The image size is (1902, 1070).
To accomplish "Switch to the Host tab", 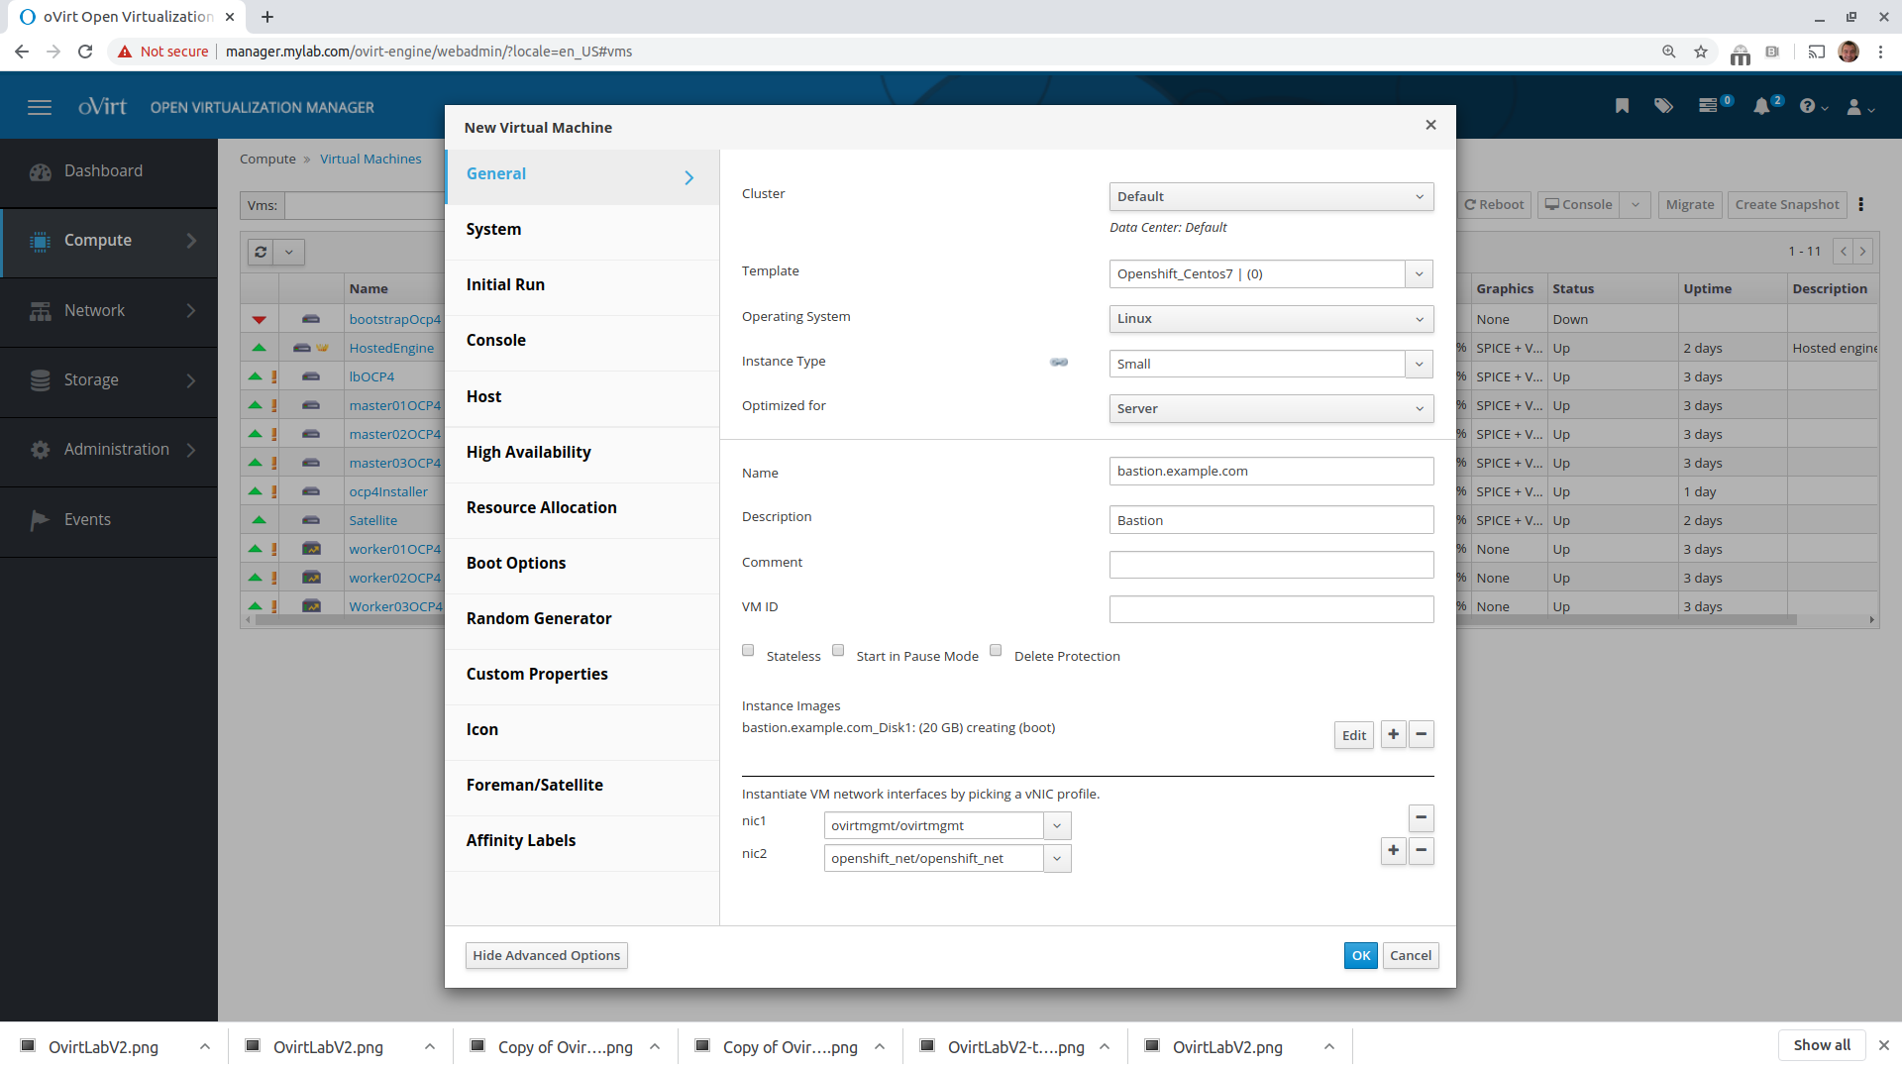I will click(x=582, y=396).
